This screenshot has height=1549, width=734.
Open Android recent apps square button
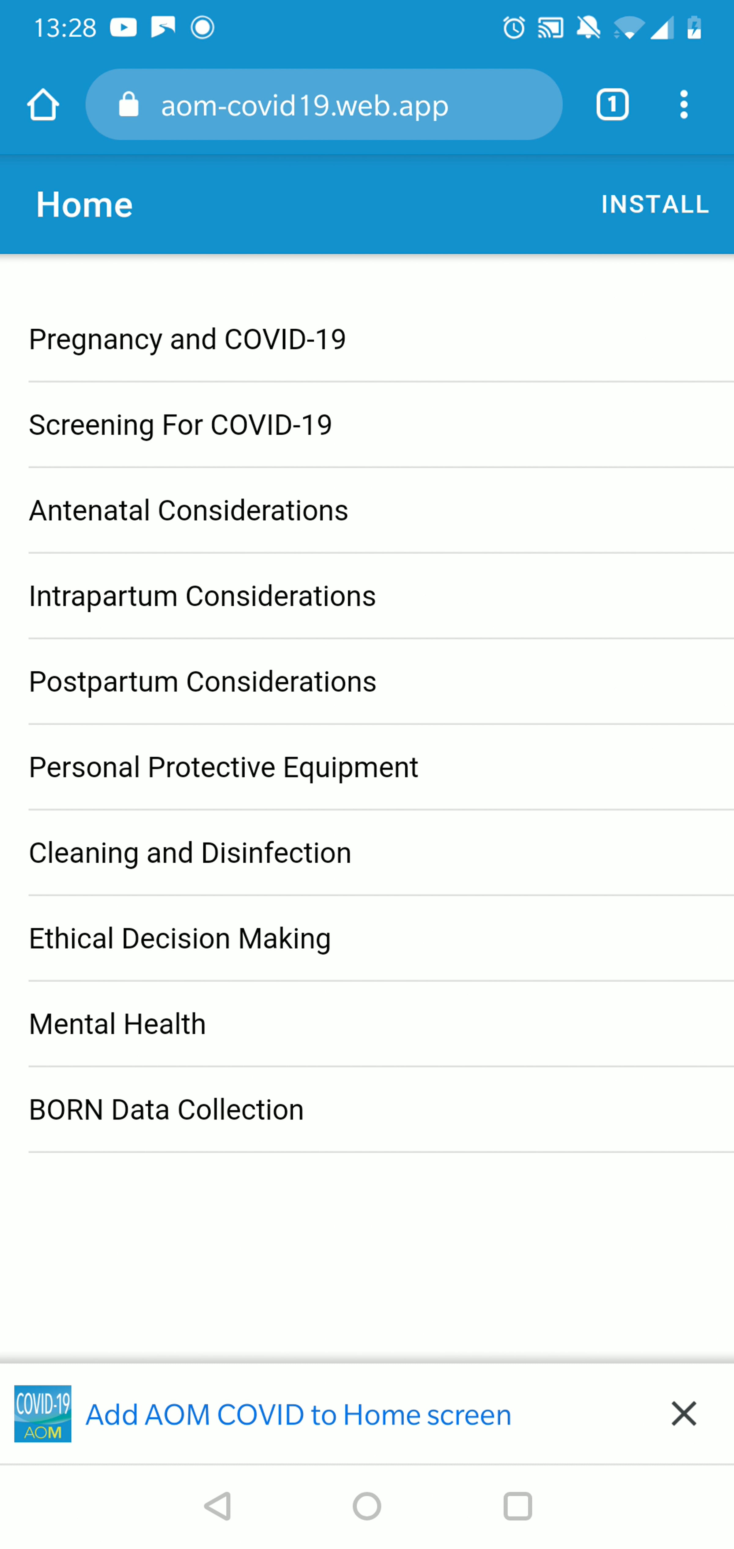point(517,1506)
